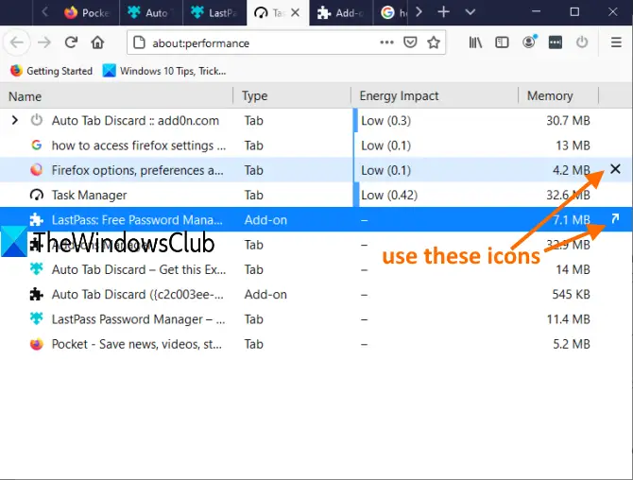Click 'Low (0.42)' energy impact value
Screen dimensions: 633x480
389,195
